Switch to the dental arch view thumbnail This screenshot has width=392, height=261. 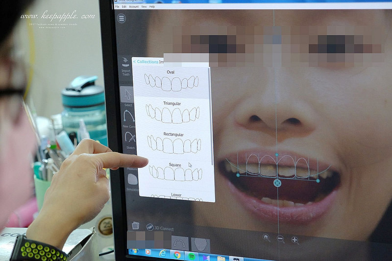click(180, 243)
